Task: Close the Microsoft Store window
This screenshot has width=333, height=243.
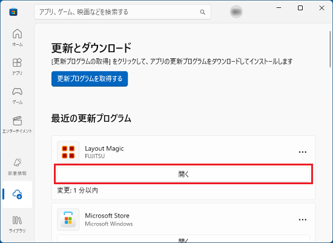Action: 321,8
